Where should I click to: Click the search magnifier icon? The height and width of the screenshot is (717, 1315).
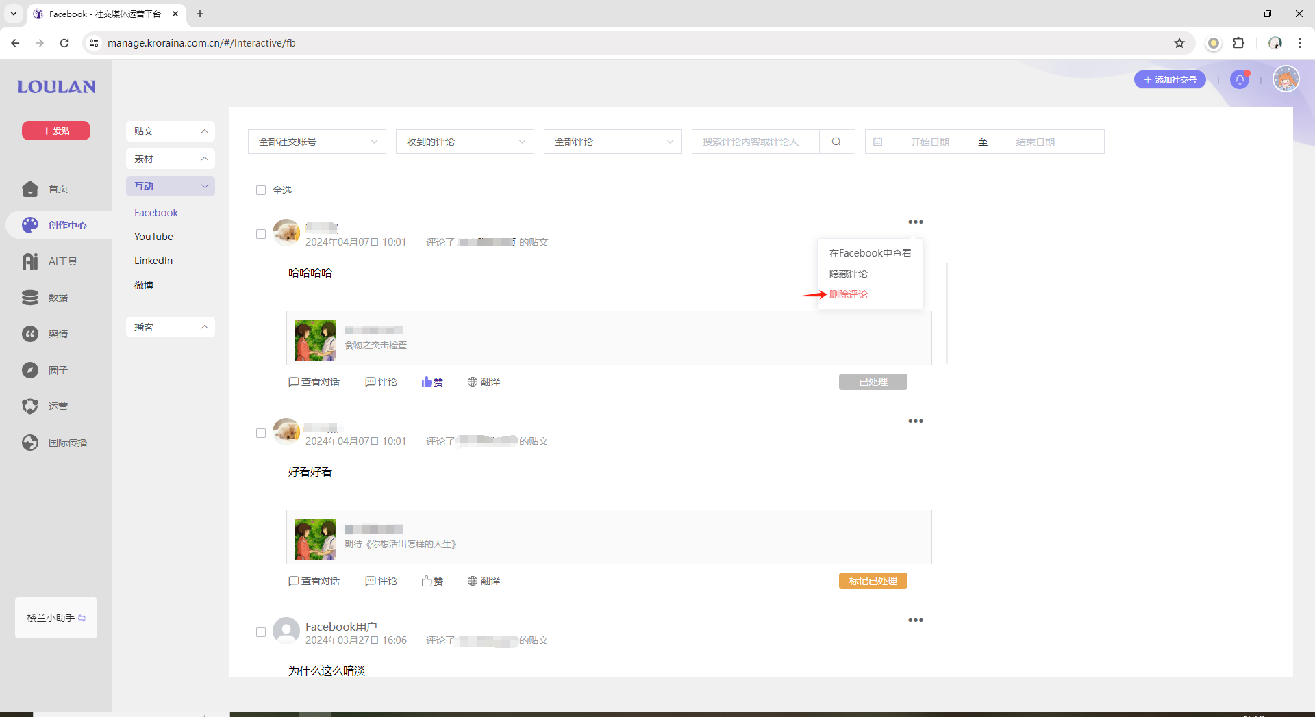[x=836, y=142]
